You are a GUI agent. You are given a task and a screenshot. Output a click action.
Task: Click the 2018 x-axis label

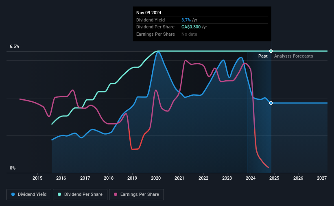tap(109, 178)
